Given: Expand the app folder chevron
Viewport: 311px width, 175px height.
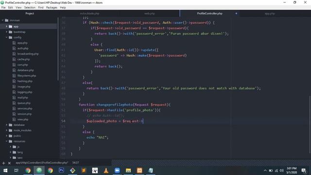Looking at the screenshot, I should pos(6,26).
